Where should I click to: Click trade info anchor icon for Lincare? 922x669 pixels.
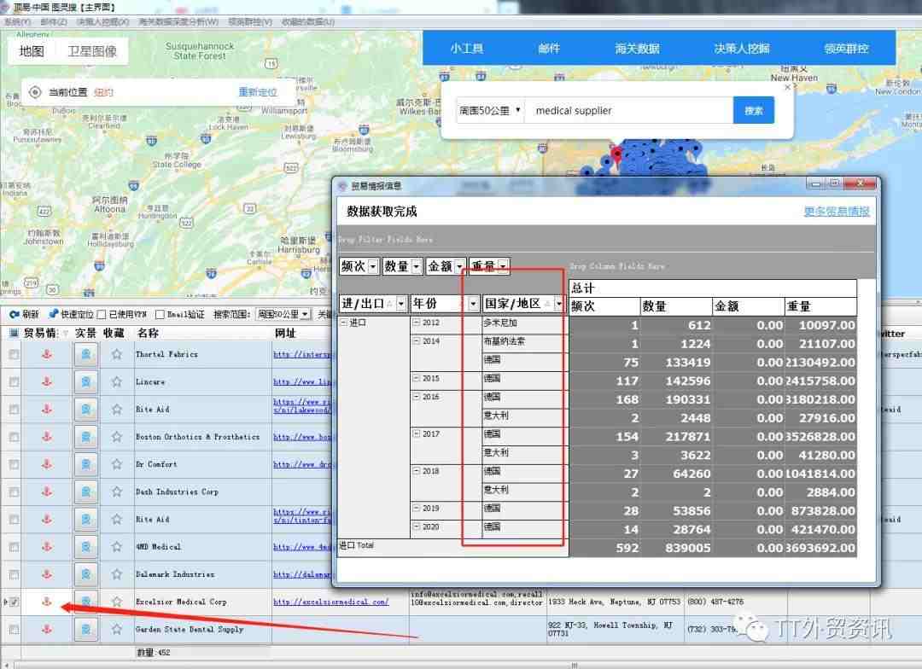tap(47, 381)
